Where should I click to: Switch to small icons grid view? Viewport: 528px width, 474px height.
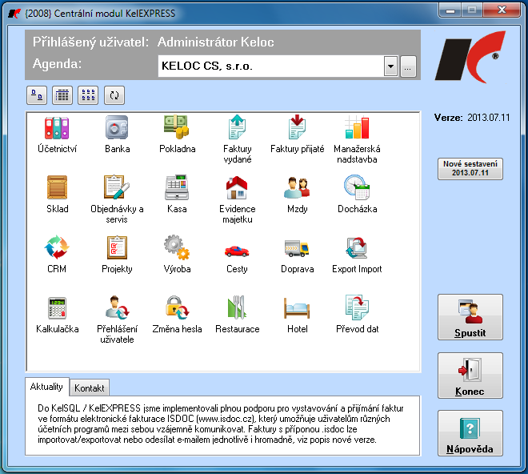click(88, 95)
